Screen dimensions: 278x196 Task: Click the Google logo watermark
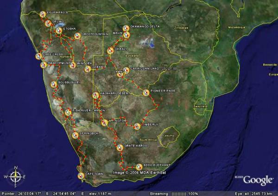[x=258, y=180]
